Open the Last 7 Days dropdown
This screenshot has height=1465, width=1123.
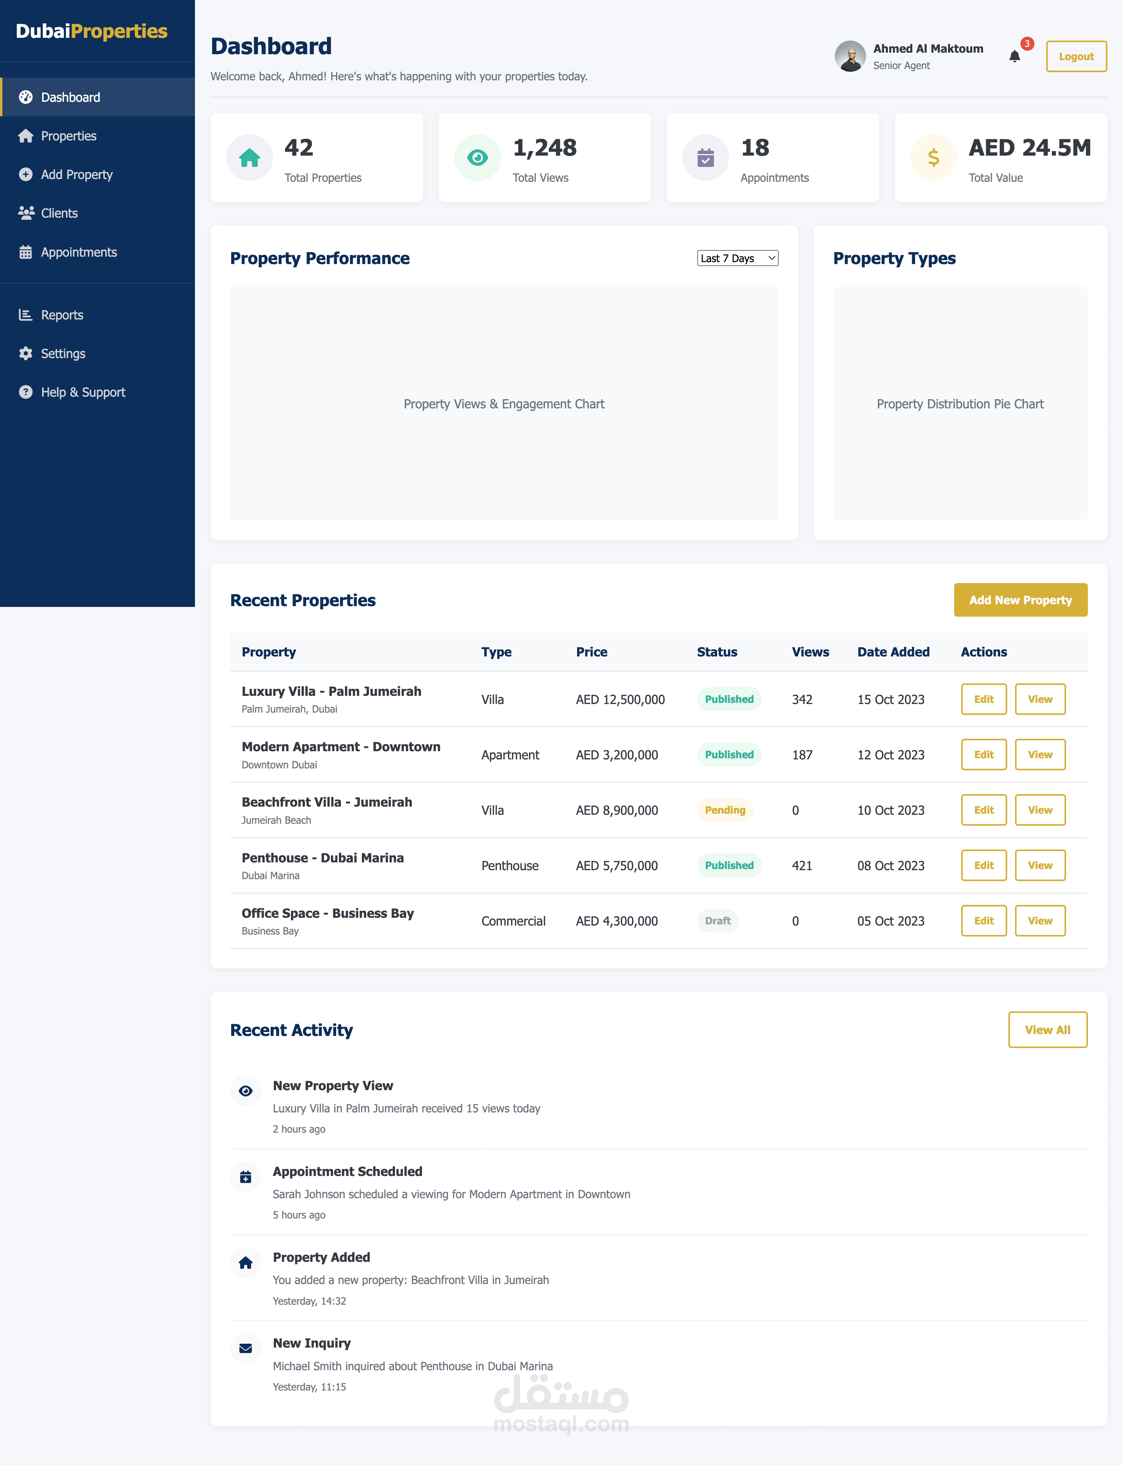(x=737, y=258)
